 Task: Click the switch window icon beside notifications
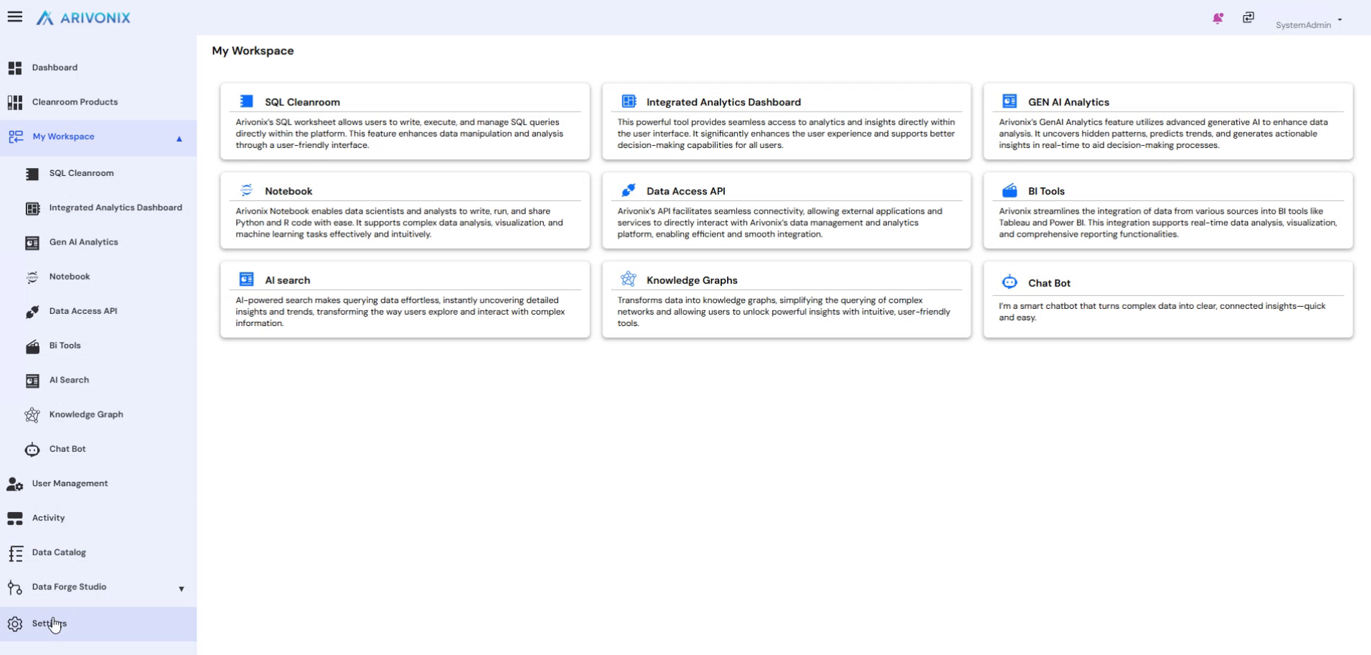pyautogui.click(x=1248, y=17)
